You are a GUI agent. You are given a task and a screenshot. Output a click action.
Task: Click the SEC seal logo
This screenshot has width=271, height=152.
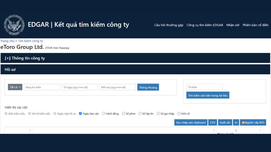[14, 25]
